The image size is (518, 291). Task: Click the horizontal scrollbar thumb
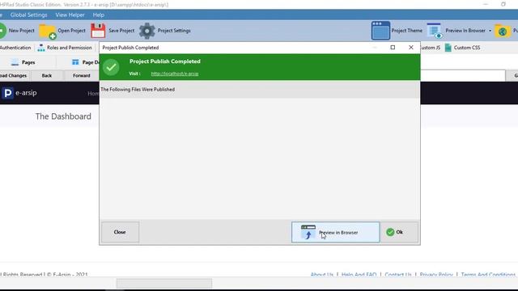164,283
